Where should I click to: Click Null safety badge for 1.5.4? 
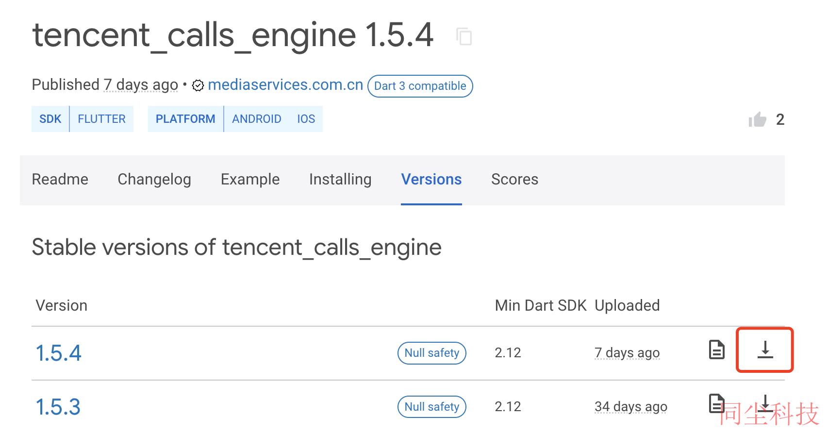pyautogui.click(x=432, y=353)
